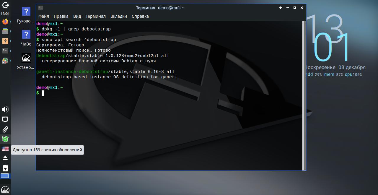378x195 pixels.
Task: Click the 'dpkg -l | grep debootstrap' command line
Action: tap(76, 29)
